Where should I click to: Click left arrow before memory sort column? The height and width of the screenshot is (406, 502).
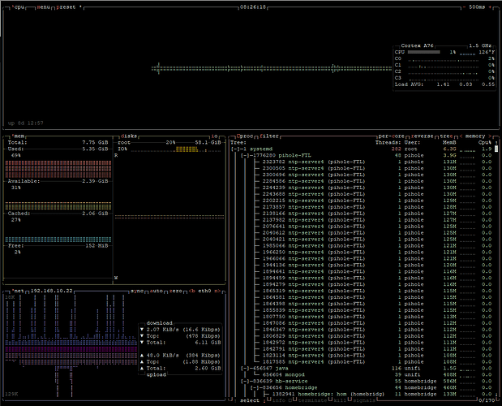(x=460, y=136)
